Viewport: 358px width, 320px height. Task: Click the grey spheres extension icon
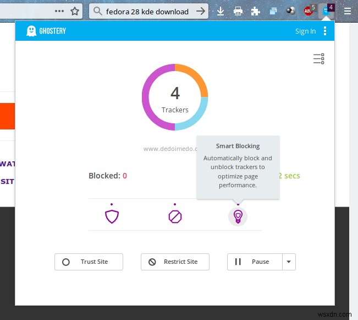pos(291,11)
